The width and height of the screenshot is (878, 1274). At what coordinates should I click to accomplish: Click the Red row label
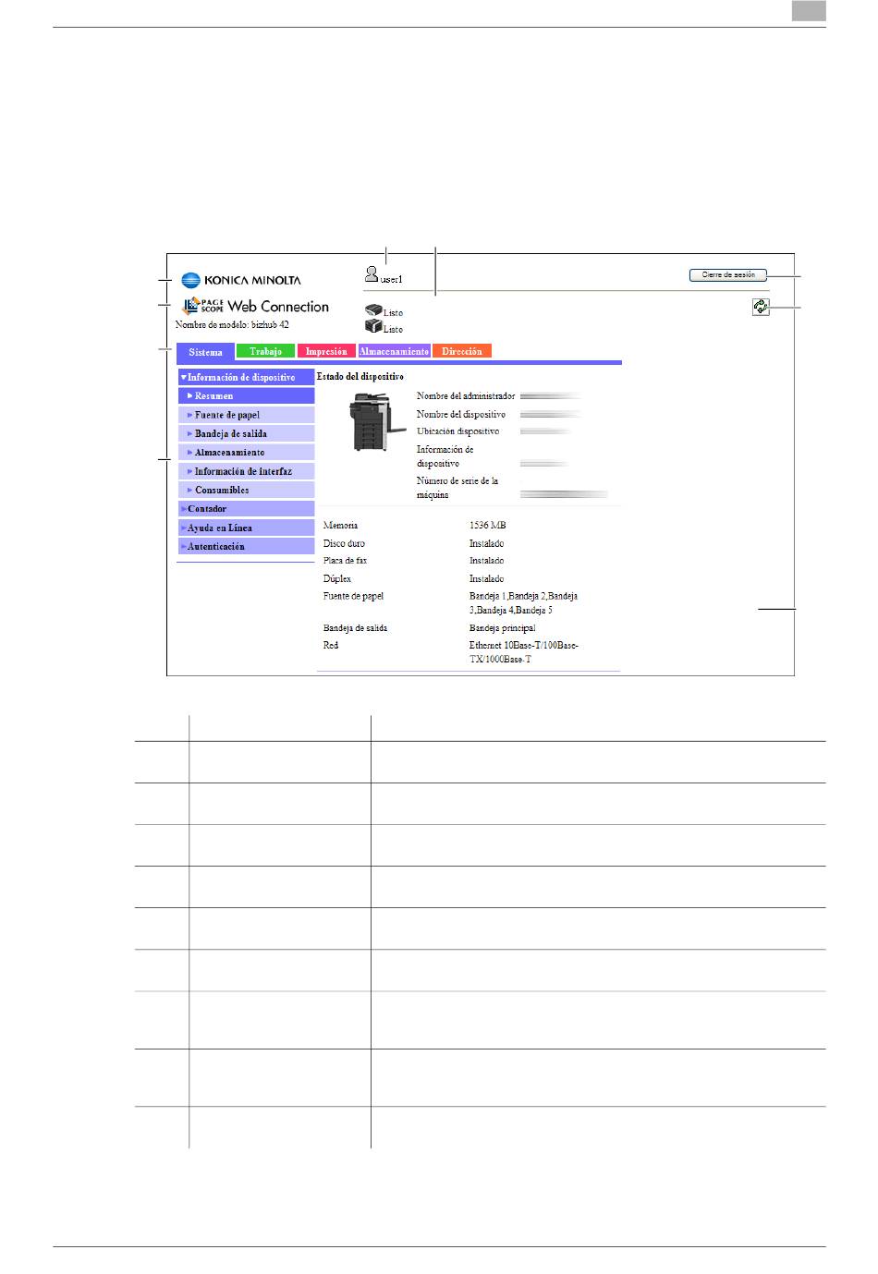331,645
